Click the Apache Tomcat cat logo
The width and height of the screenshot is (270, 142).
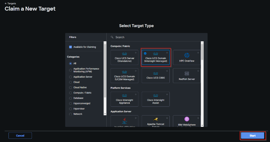tap(156, 119)
